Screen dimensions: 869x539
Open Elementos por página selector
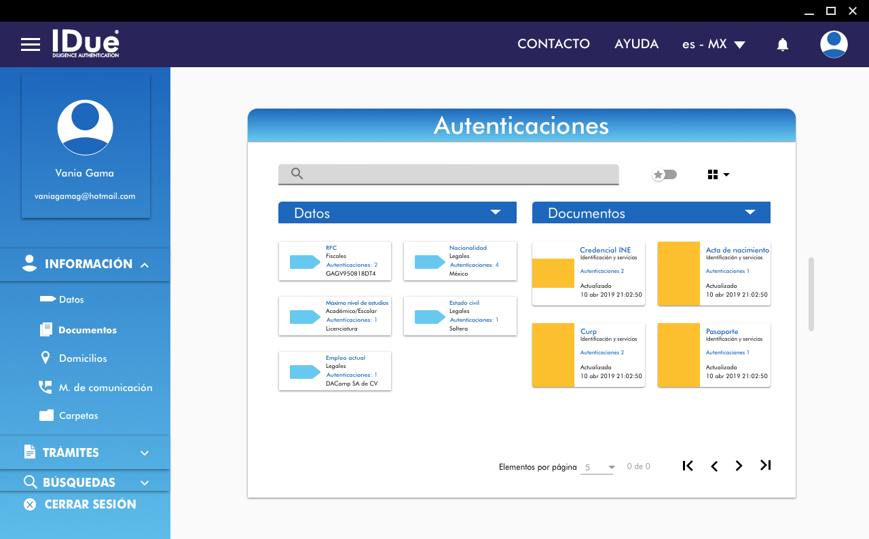pos(597,467)
